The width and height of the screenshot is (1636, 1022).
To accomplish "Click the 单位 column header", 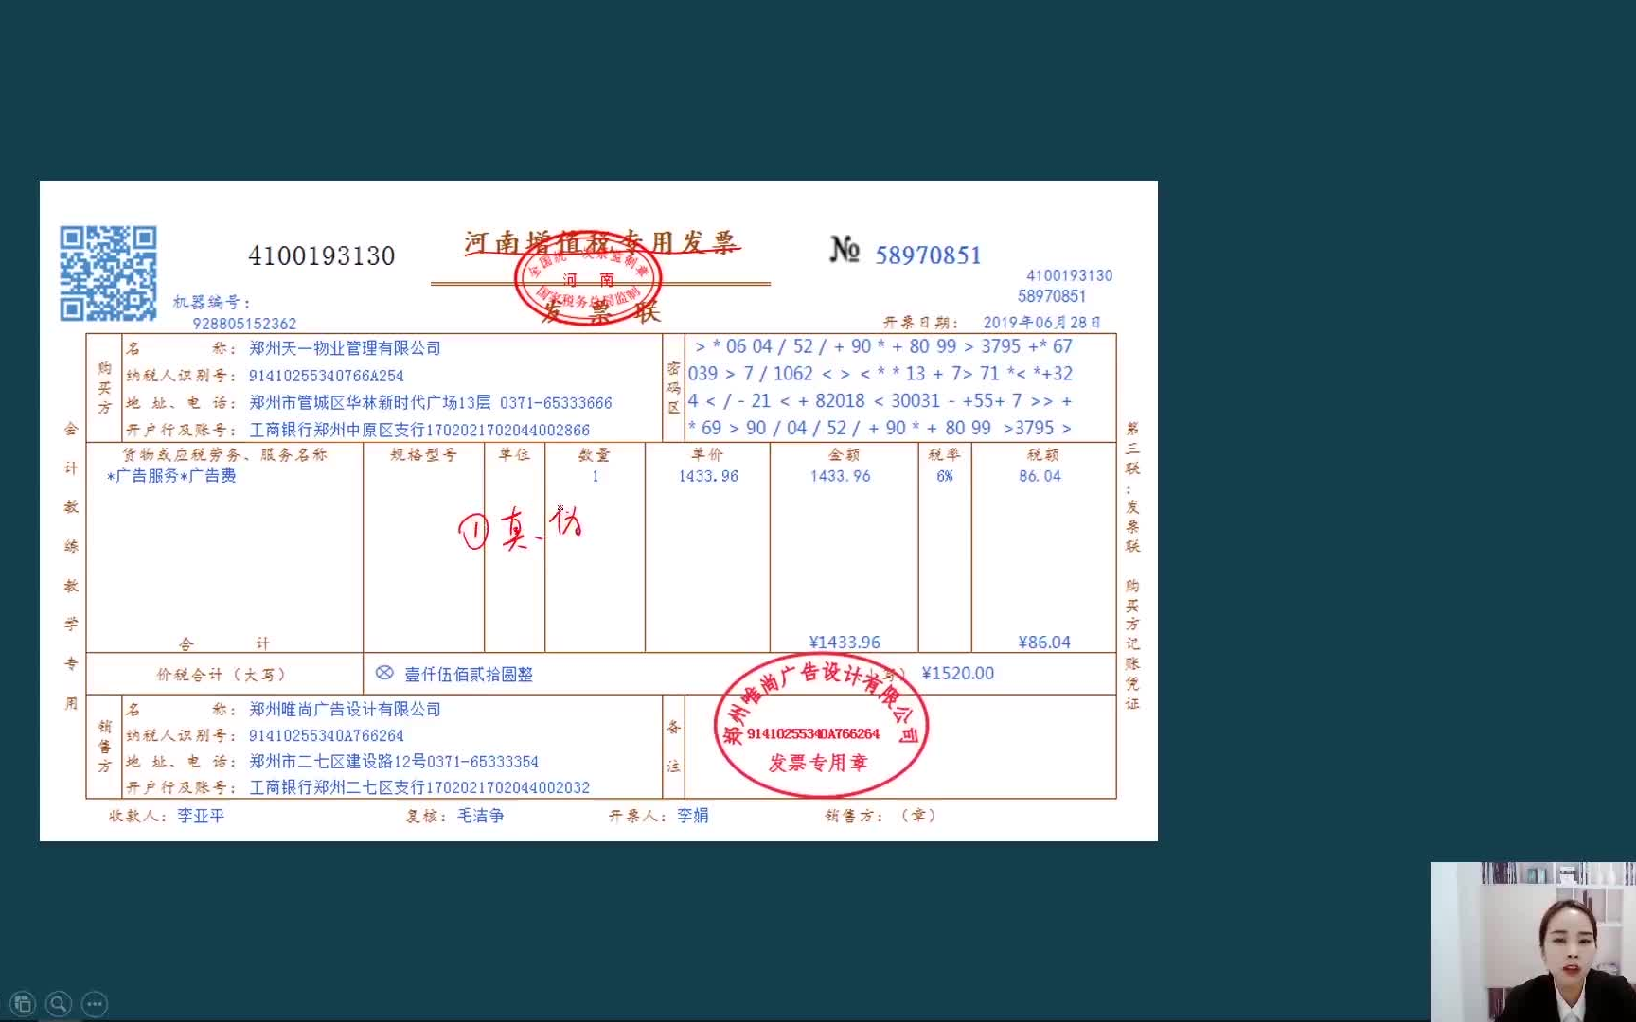I will click(514, 455).
